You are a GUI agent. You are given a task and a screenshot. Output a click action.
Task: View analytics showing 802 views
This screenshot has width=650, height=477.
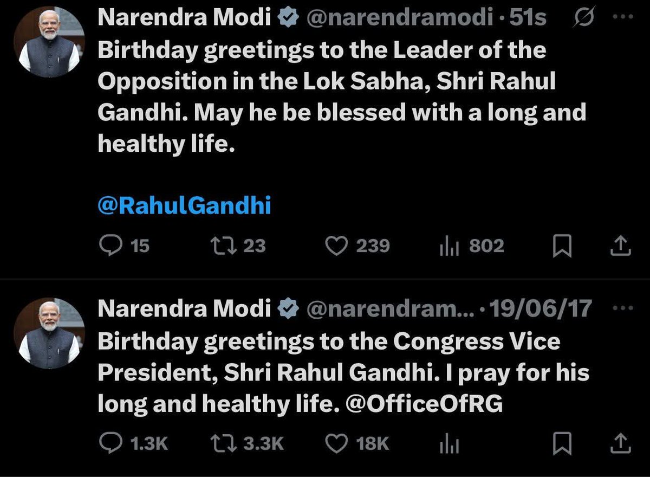point(472,246)
